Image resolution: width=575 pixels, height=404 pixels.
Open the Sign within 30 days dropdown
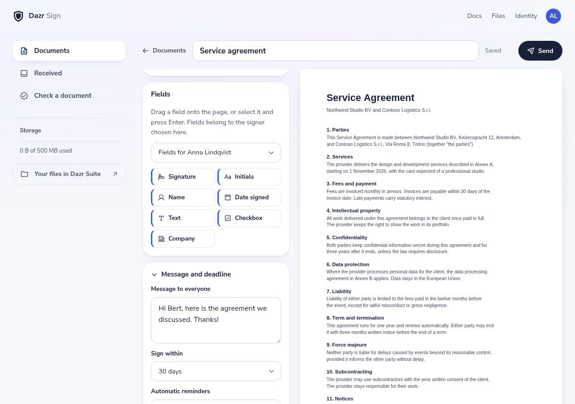pyautogui.click(x=216, y=371)
